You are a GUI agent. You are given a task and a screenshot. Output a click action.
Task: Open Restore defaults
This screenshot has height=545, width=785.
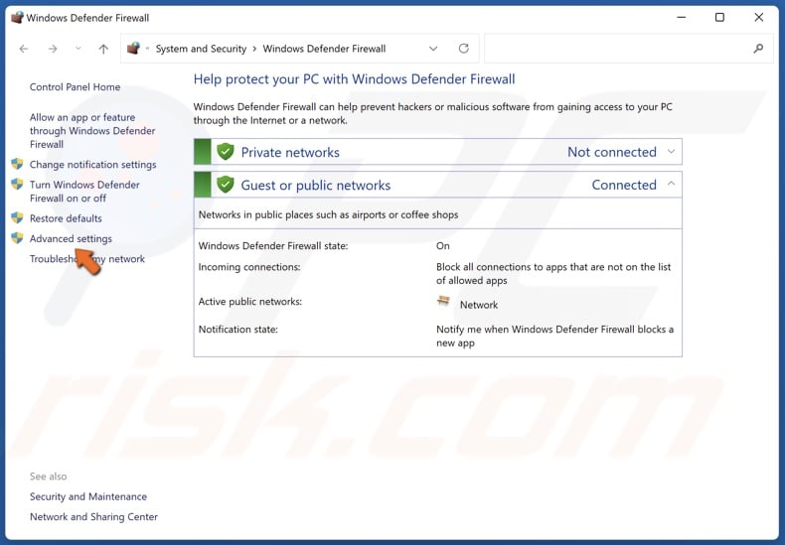(66, 218)
